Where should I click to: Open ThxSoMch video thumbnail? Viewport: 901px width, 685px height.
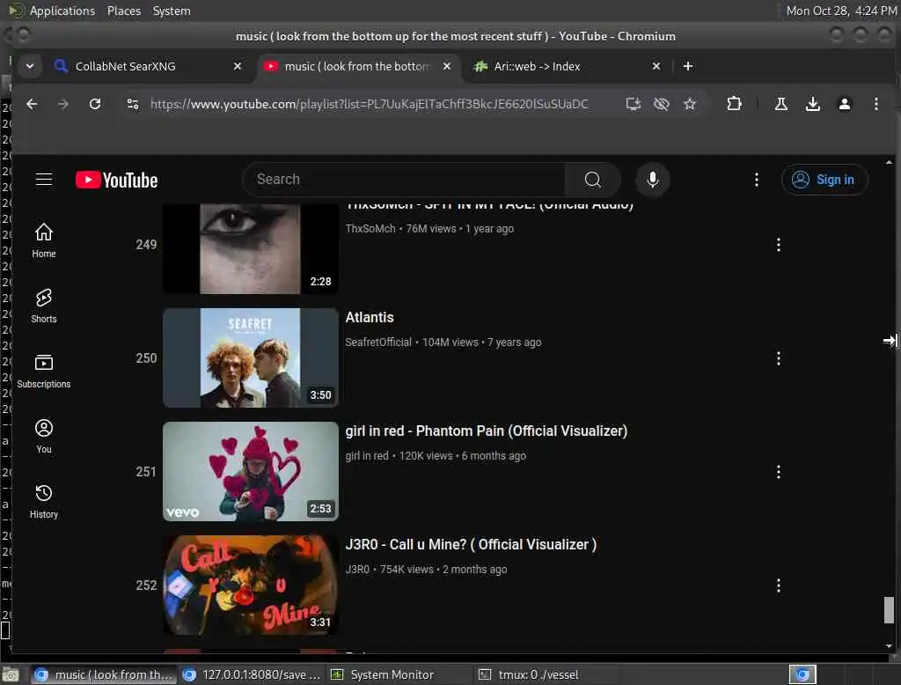[x=251, y=248]
